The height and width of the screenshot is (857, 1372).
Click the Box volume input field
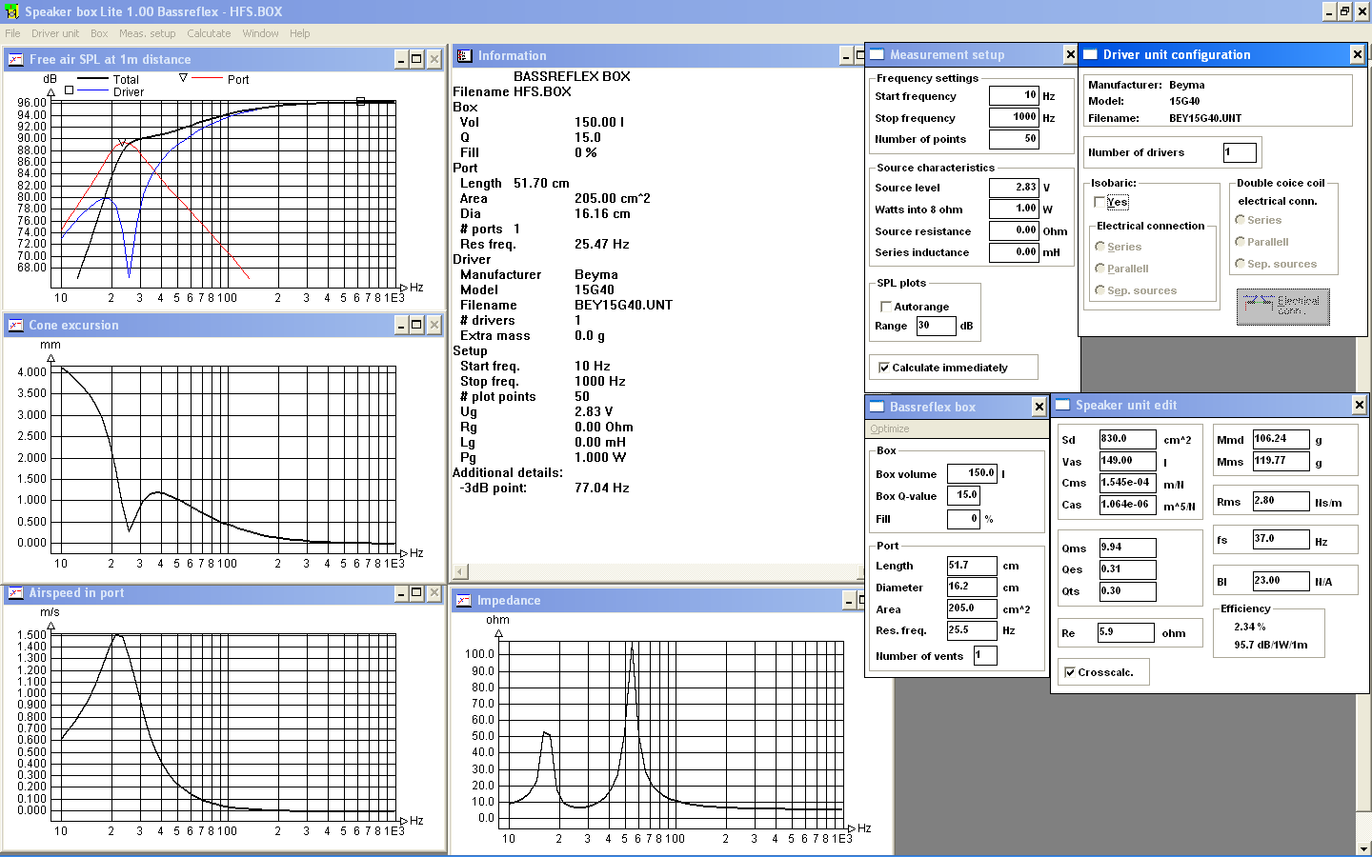(971, 473)
